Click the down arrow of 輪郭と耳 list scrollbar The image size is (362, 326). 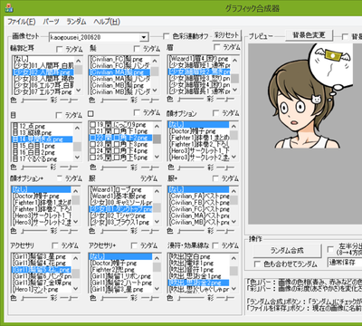[x=79, y=90]
